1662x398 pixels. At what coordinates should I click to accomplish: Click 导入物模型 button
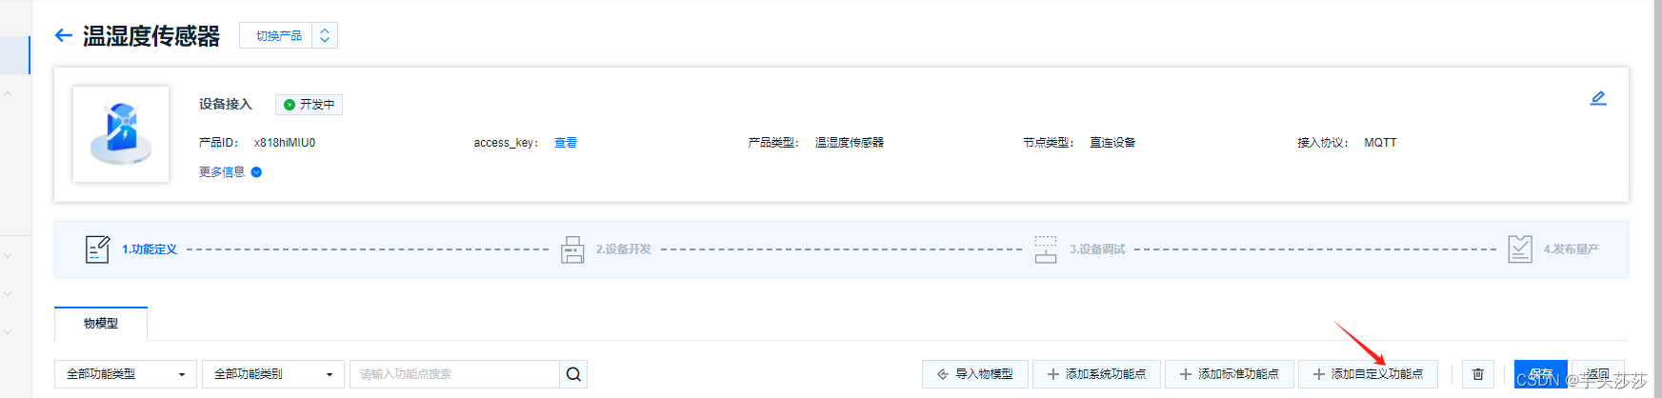click(975, 374)
